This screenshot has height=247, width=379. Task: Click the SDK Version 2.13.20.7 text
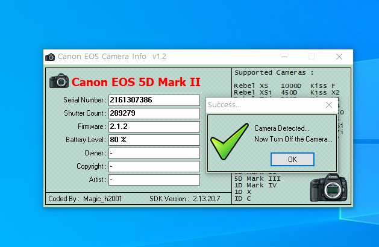[x=184, y=199]
